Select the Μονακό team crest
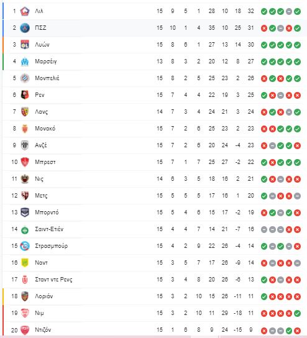Screen dimensions: 307x338 (x=25, y=129)
